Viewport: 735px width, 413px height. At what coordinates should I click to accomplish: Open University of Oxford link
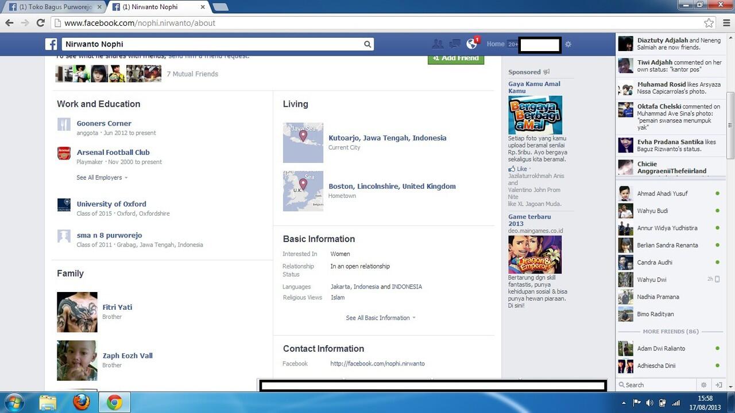[111, 204]
